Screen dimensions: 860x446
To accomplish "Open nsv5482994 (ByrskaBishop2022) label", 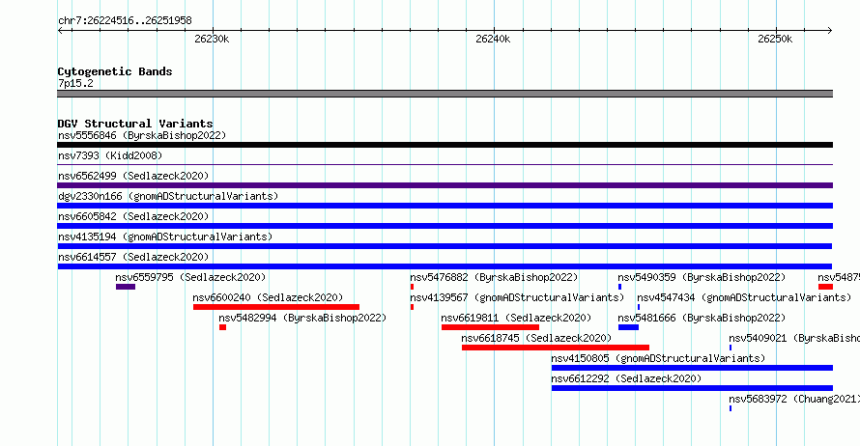I will (x=302, y=318).
